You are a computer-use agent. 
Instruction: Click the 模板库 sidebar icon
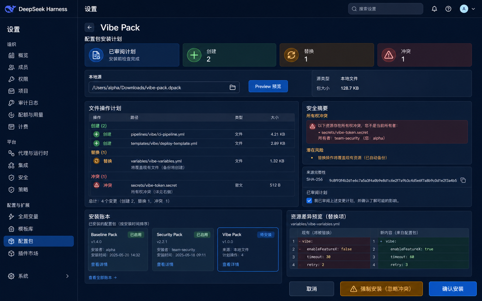pyautogui.click(x=11, y=229)
